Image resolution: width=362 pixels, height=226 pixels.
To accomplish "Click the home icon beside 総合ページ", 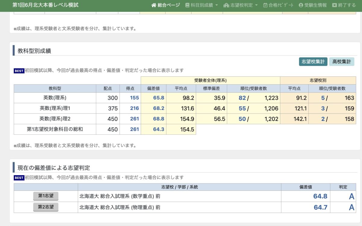I will pyautogui.click(x=154, y=5).
